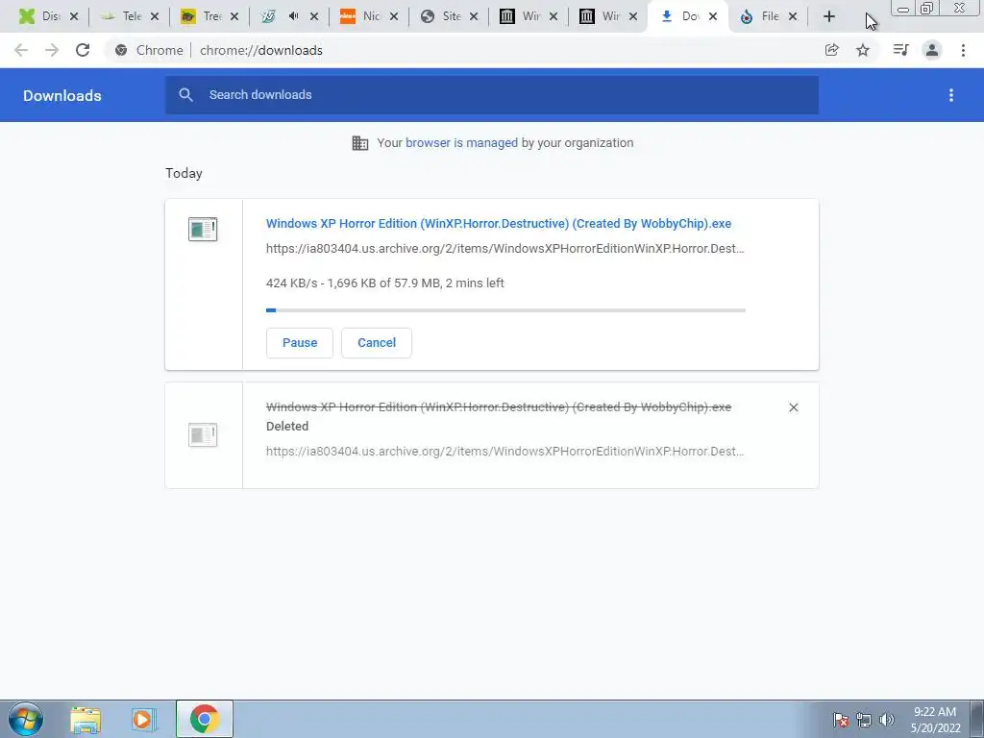Click the browser back arrow

coord(21,50)
